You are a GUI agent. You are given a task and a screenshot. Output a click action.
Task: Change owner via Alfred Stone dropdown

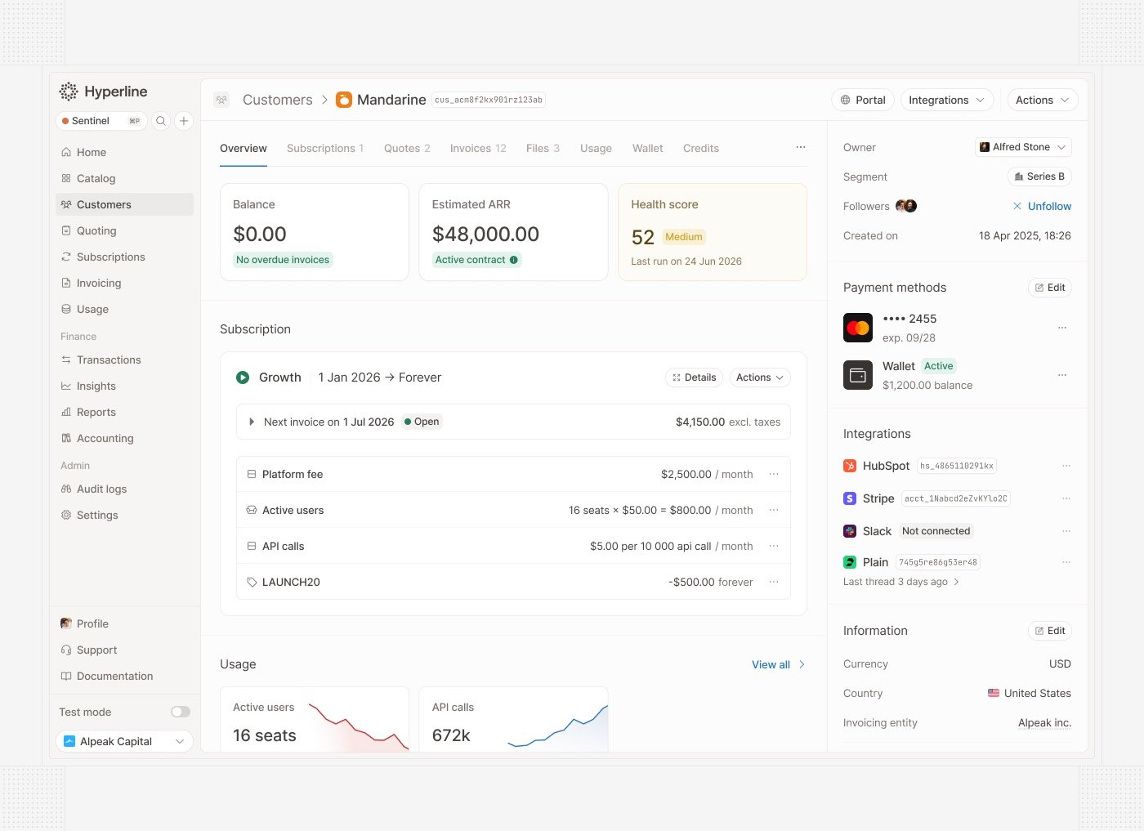pos(1023,147)
